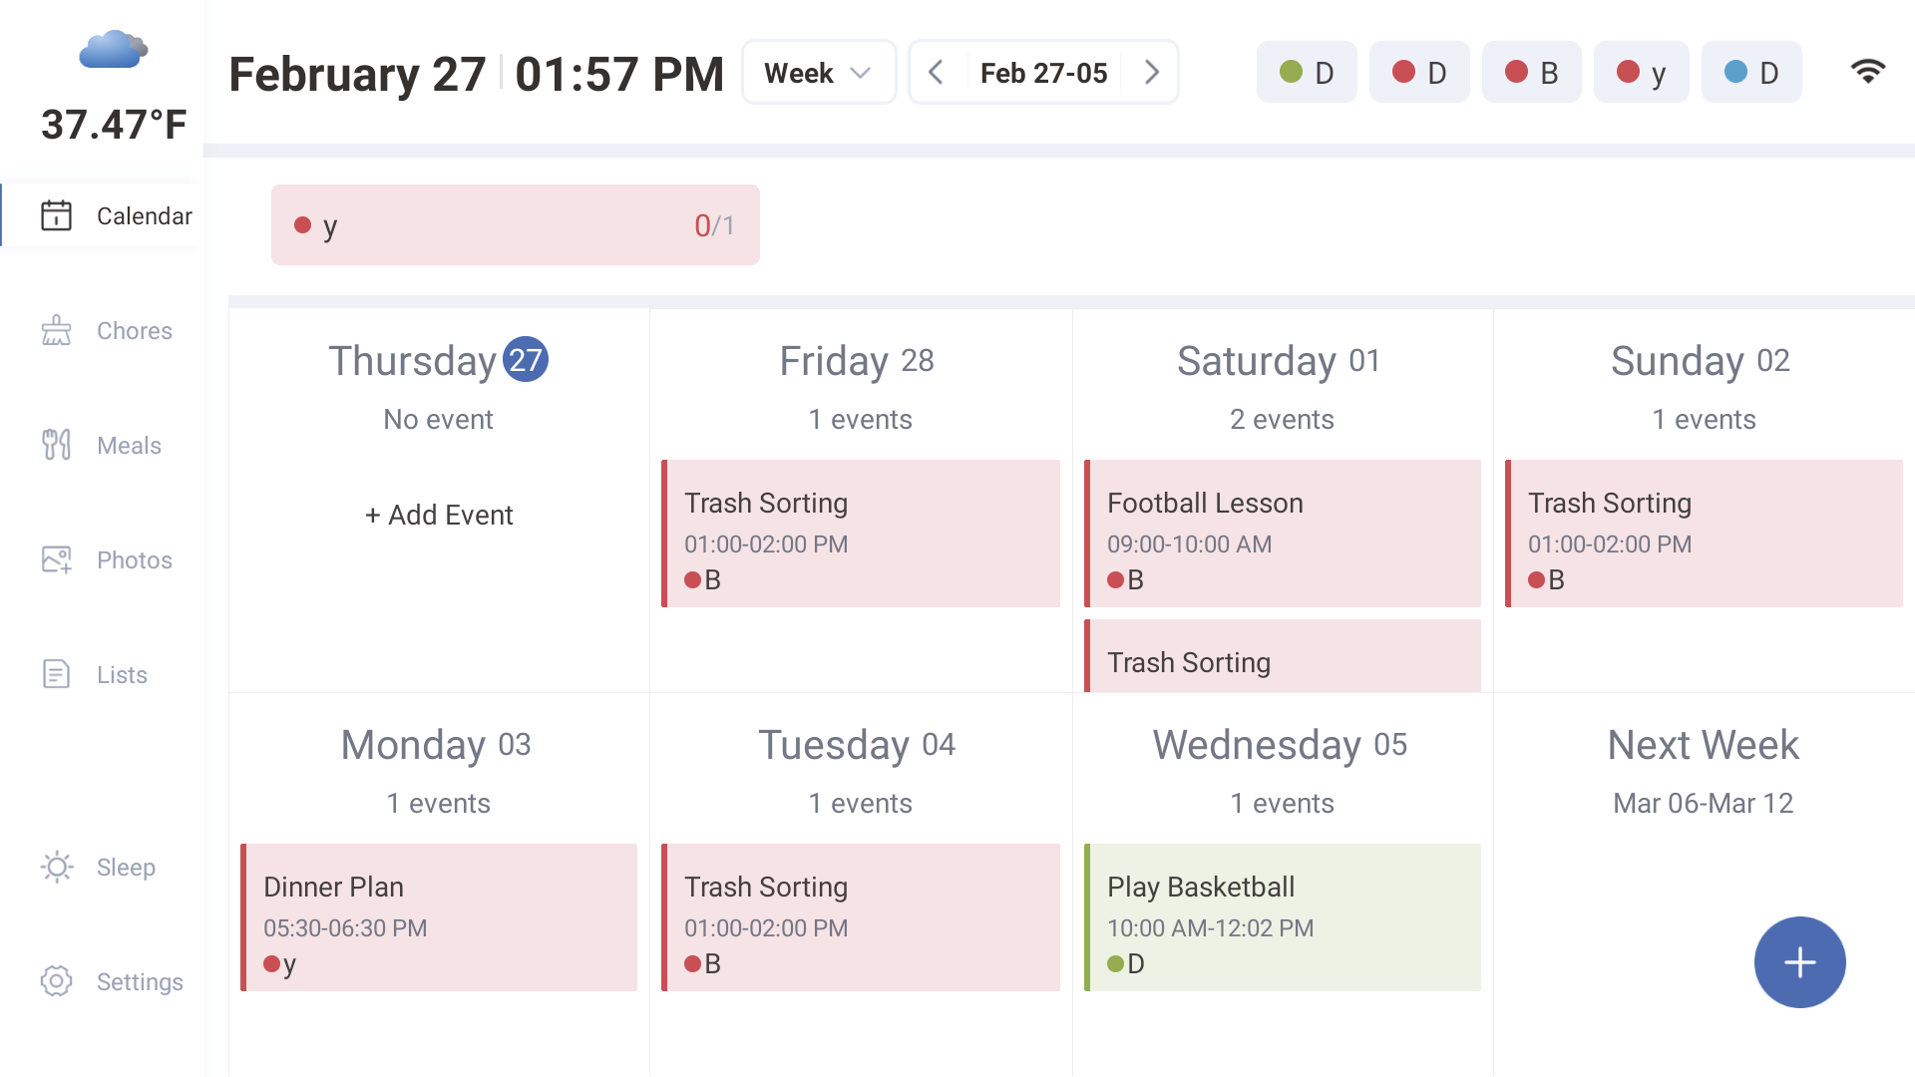
Task: Open Meals using the fork-and-knife icon
Action: 57,445
